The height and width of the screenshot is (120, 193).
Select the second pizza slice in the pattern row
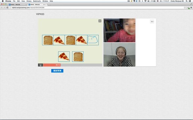pyautogui.click(x=82, y=40)
